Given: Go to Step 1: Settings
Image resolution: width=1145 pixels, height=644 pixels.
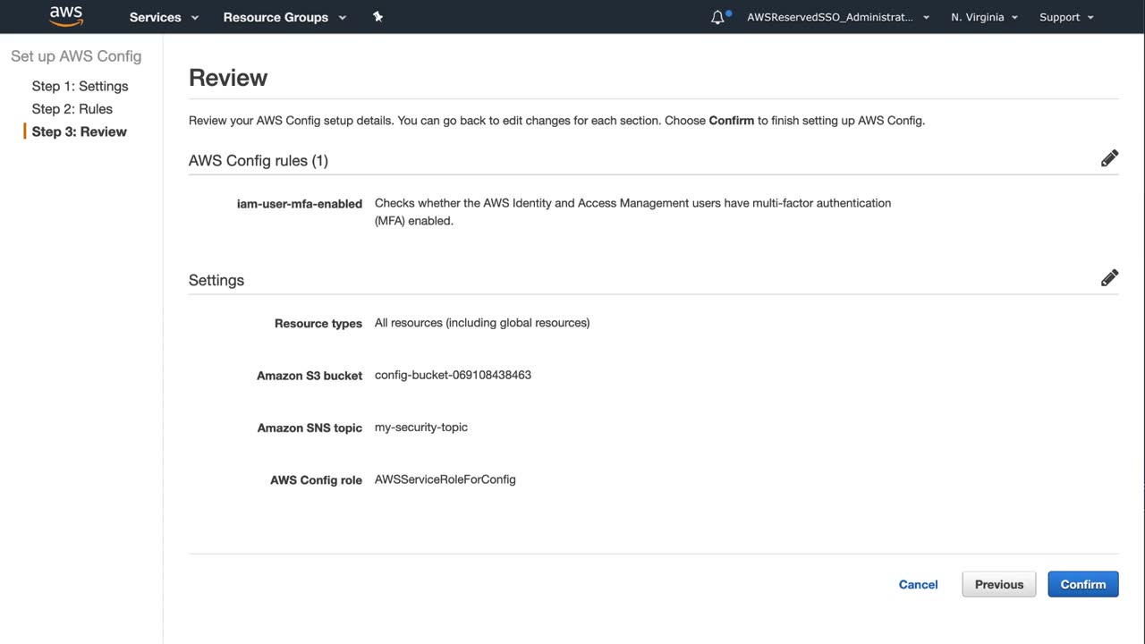Looking at the screenshot, I should 80,86.
